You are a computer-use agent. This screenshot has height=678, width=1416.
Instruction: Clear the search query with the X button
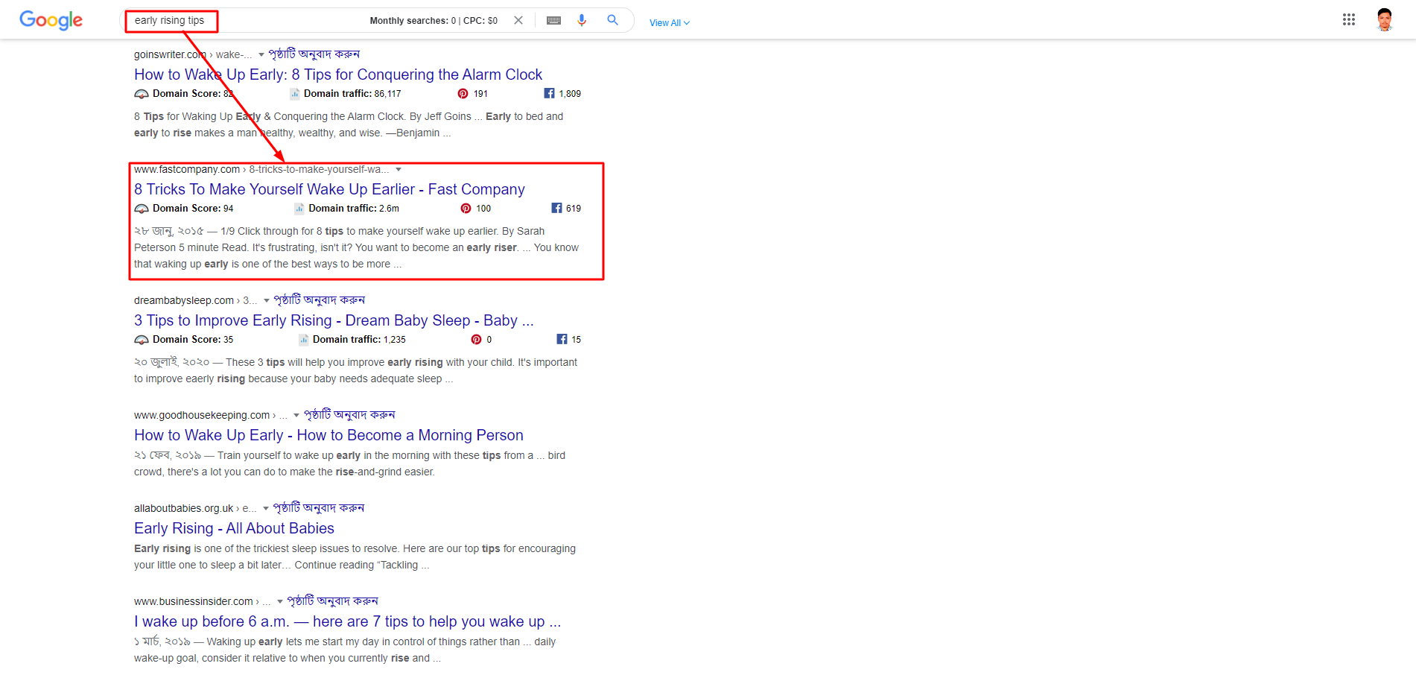tap(518, 20)
